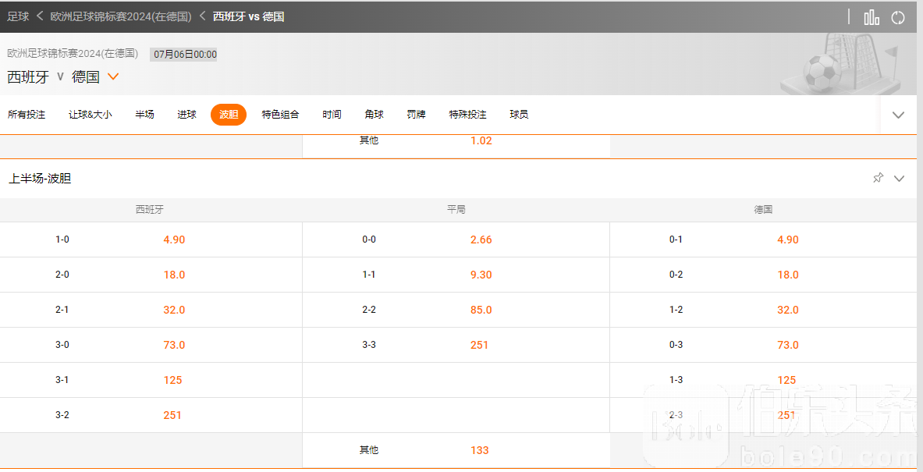Open the 特色组合 tab
This screenshot has height=472, width=923.
[x=280, y=115]
